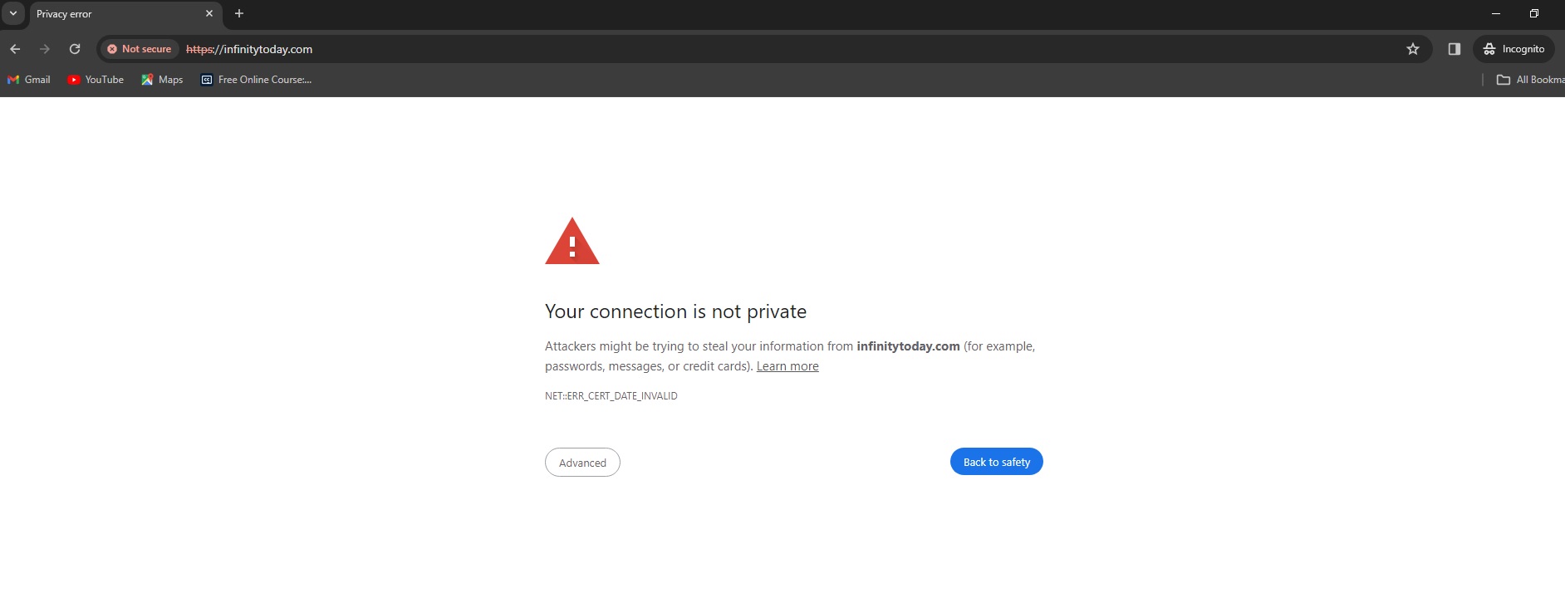Open the side panel icon
This screenshot has height=593, width=1565.
pos(1455,49)
